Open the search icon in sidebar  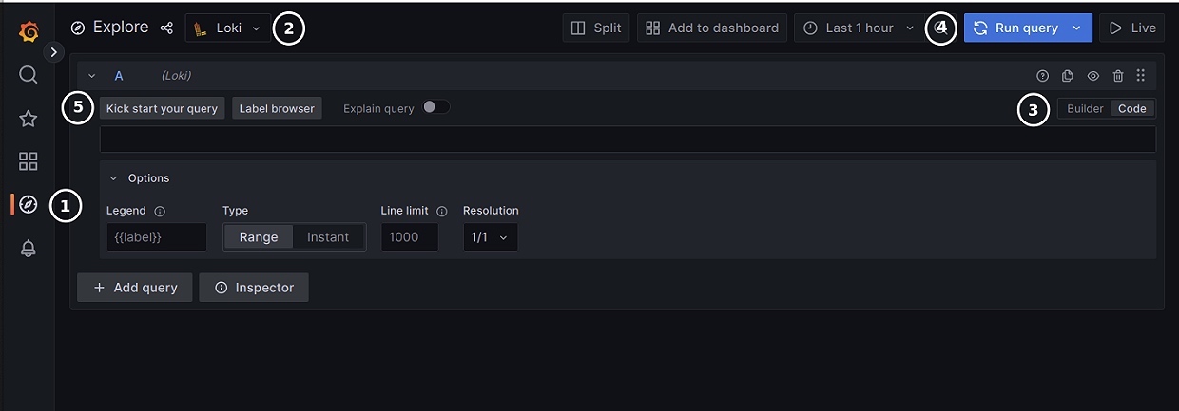coord(29,74)
